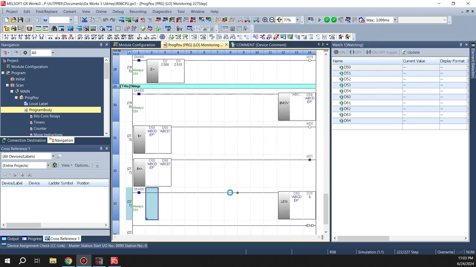Open the Diagnostics menu
Screen dimensions: 476x267
tap(162, 11)
